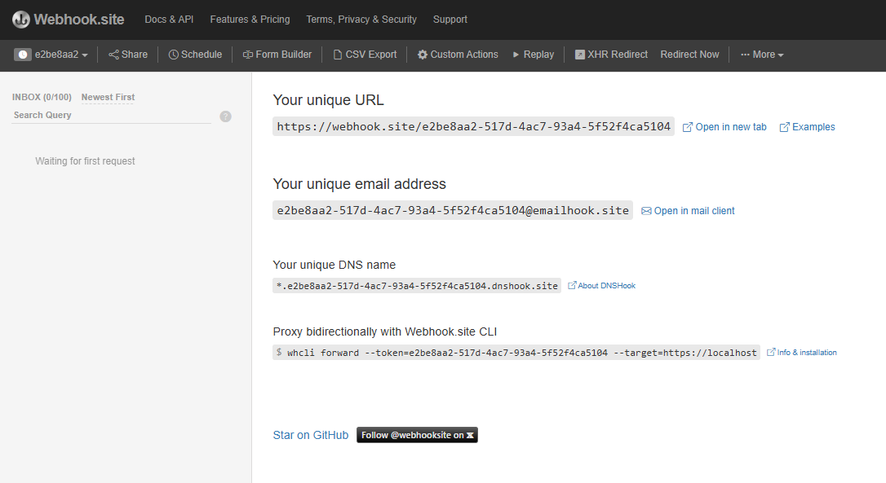Click Follow @webhooksite on X button
This screenshot has width=886, height=483.
(417, 435)
